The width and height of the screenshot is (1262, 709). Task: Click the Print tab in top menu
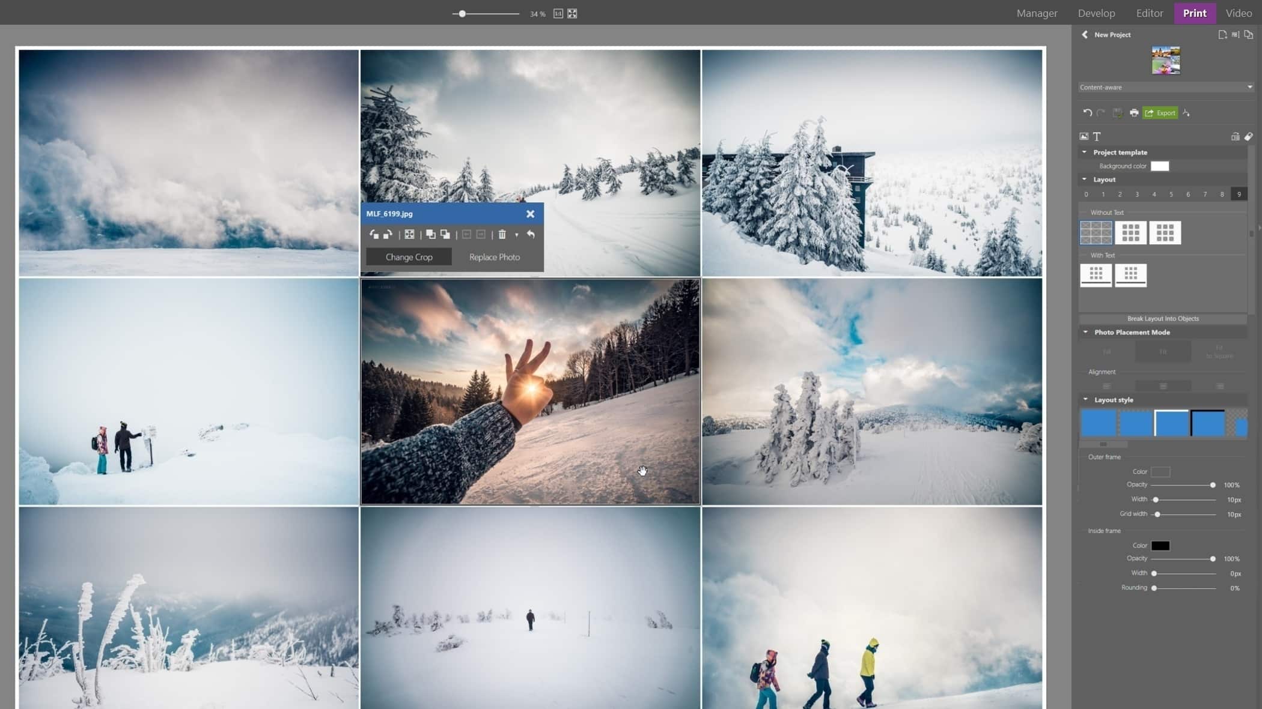click(x=1195, y=13)
